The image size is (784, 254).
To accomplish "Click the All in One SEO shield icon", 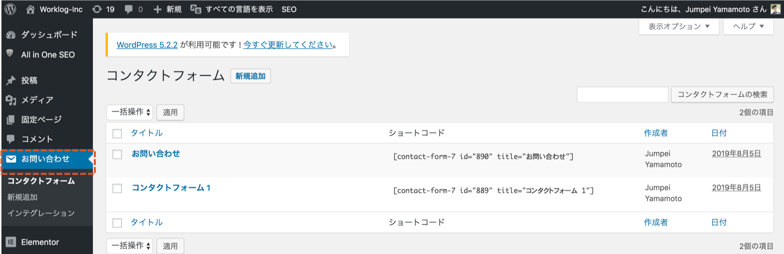I will [10, 54].
